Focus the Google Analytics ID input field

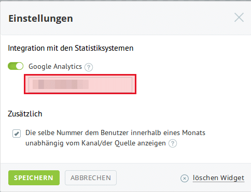click(80, 84)
